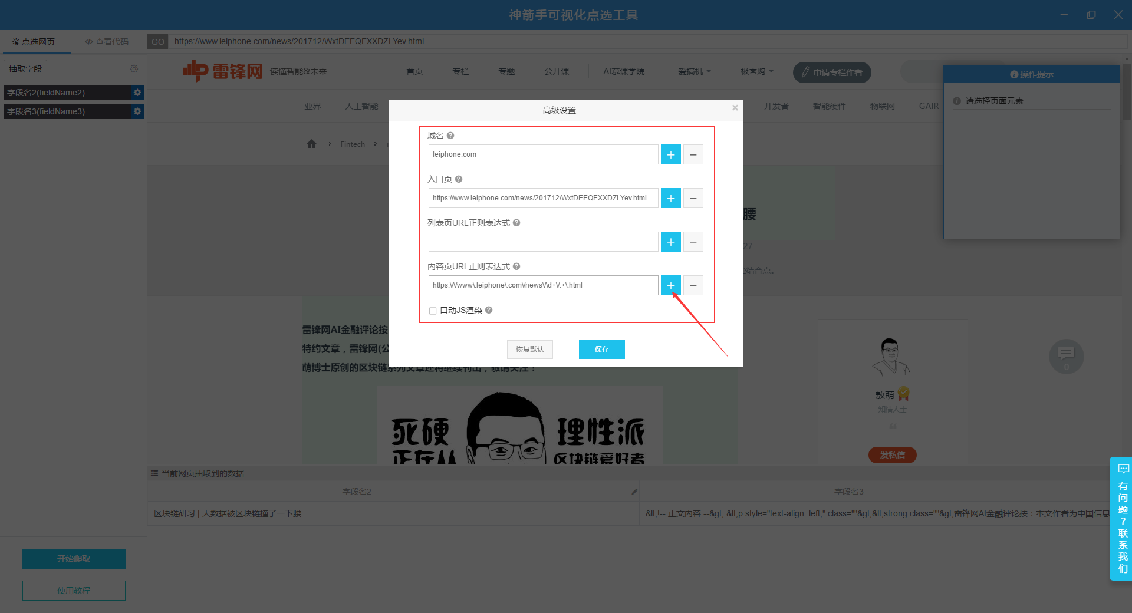
Task: Click help icon beside 域名 label
Action: tap(450, 136)
